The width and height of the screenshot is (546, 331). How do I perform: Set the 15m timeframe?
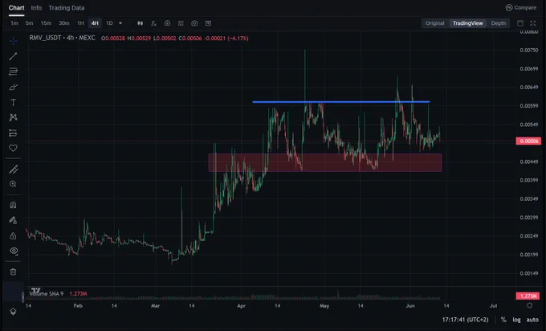(x=46, y=23)
